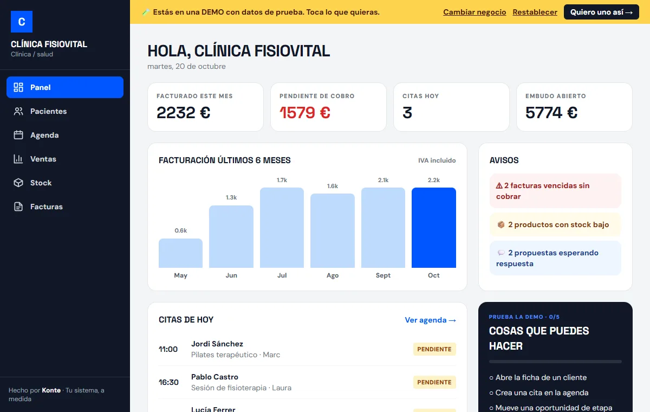Click the IVA incluido label
Image resolution: width=650 pixels, height=412 pixels.
click(437, 160)
